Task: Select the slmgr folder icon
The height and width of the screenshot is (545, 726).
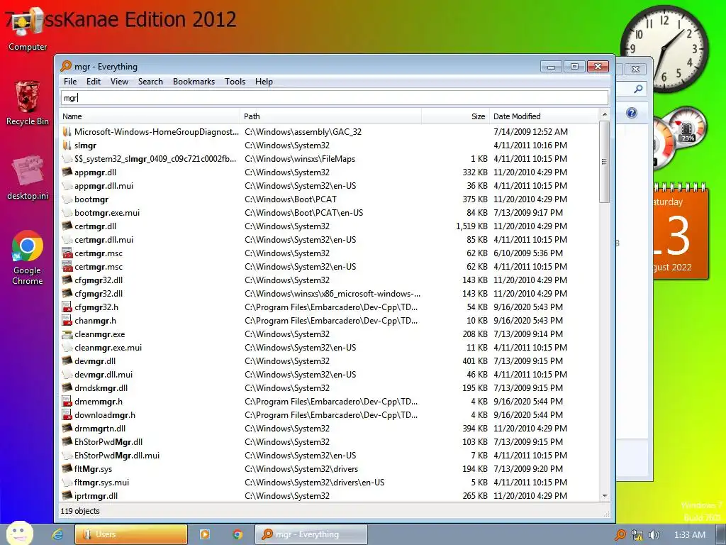Action: 67,145
